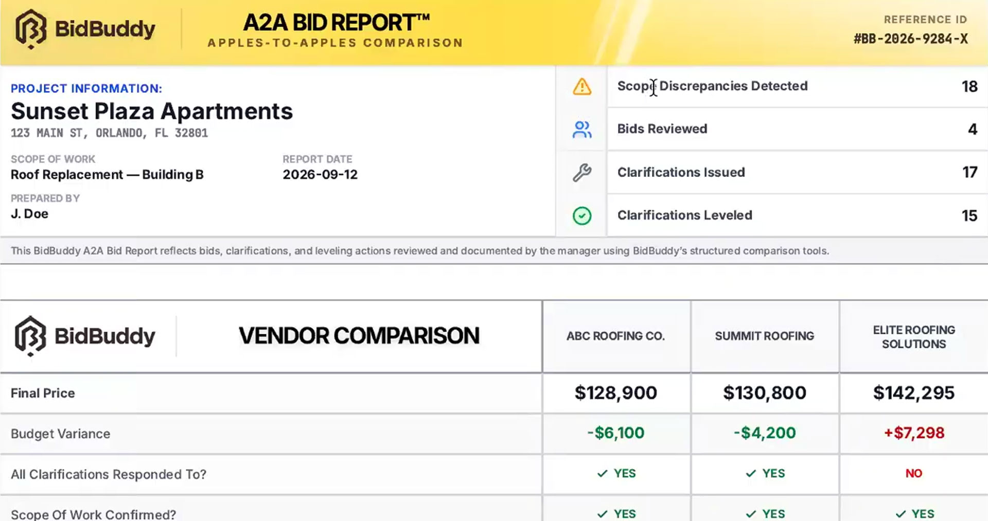Click the report date 2026-09-12
Screen dimensions: 988x521
coord(320,175)
